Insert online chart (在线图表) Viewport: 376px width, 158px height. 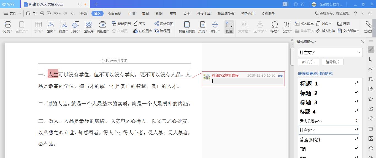143,31
